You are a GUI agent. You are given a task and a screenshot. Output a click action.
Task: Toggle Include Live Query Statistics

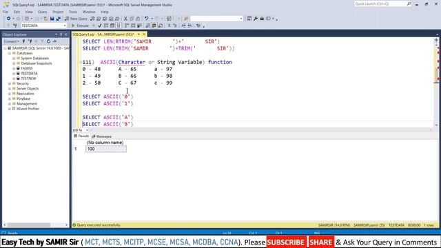point(133,25)
